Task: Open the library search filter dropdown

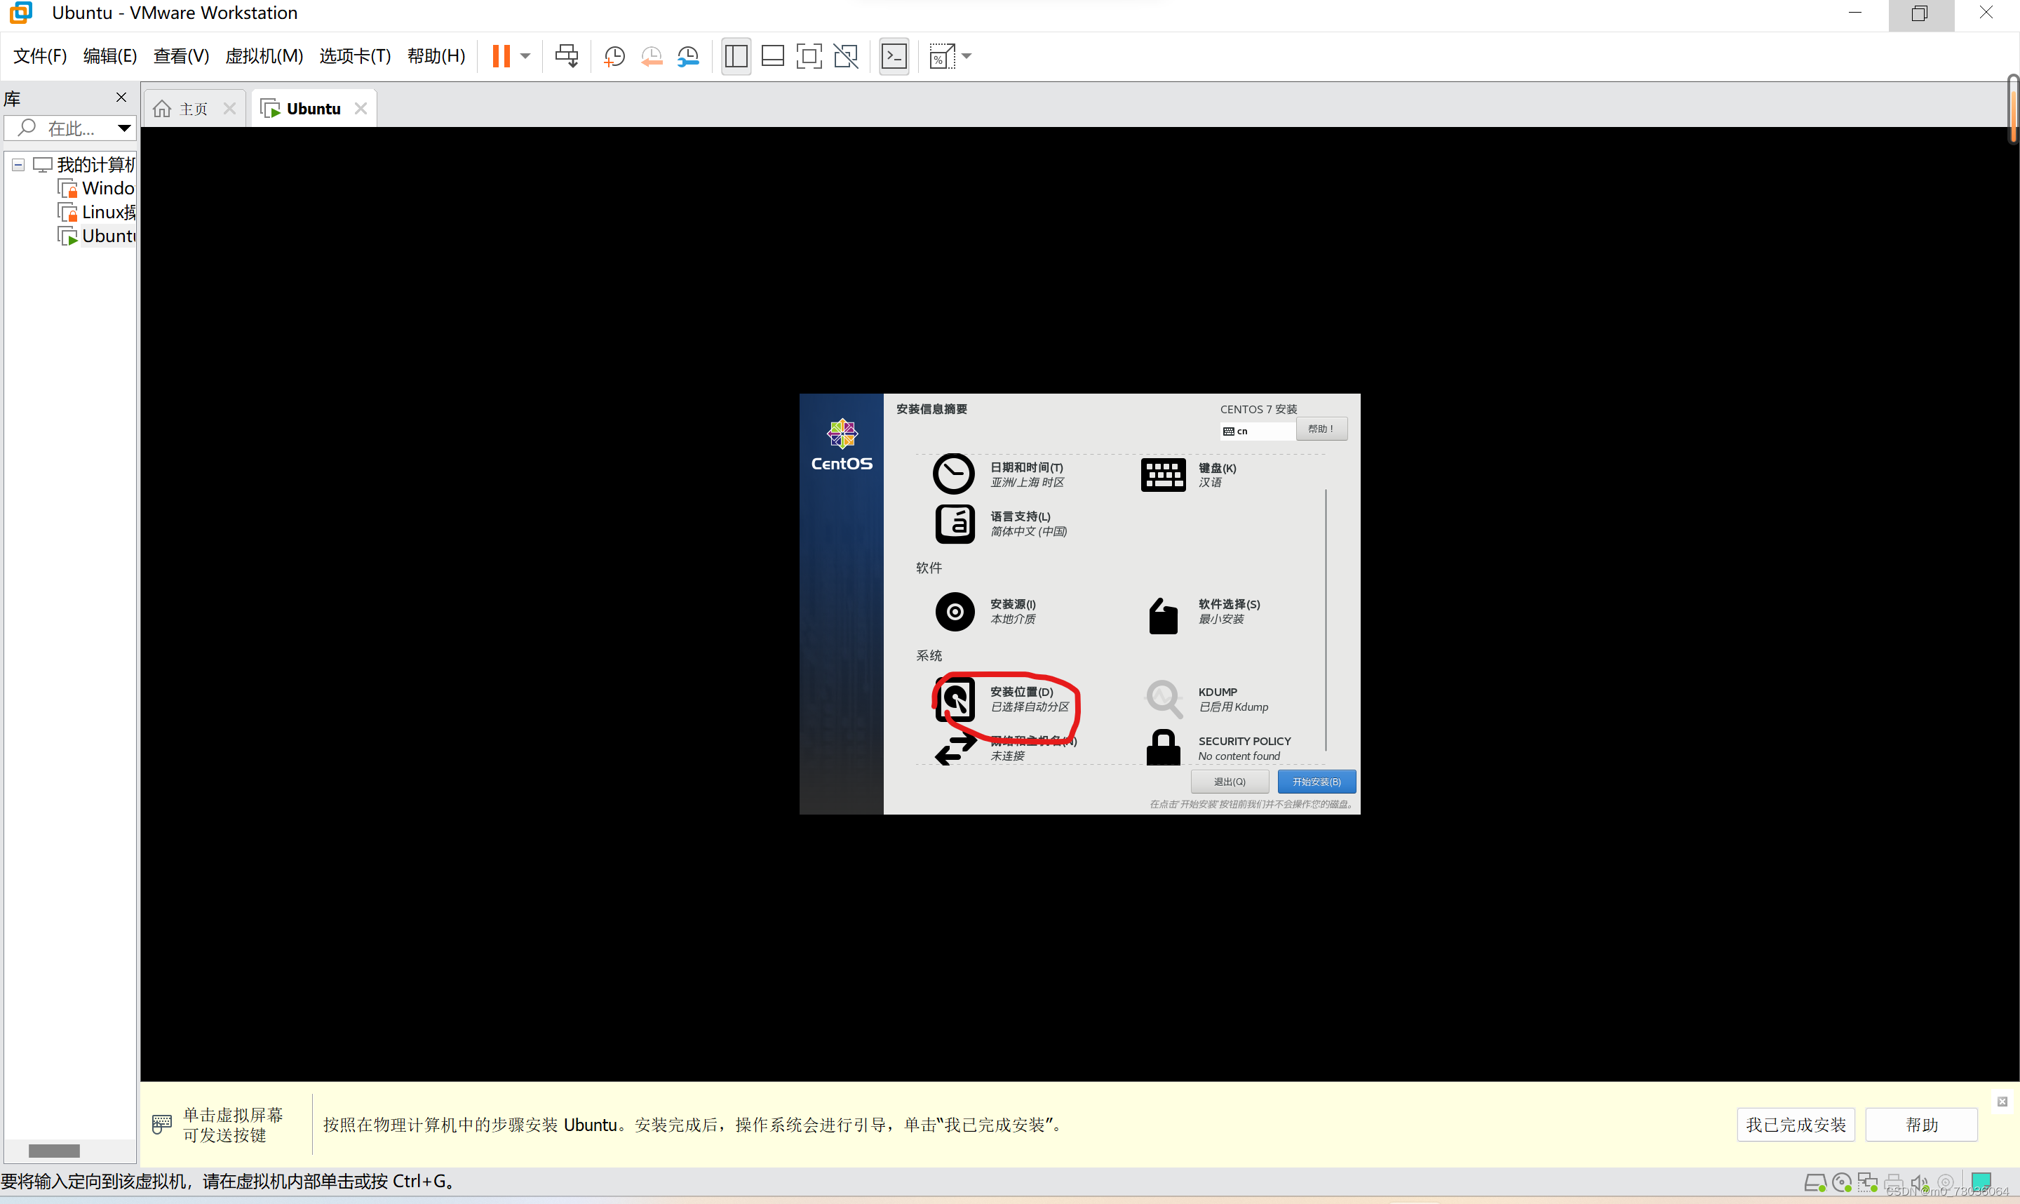Action: (x=124, y=128)
